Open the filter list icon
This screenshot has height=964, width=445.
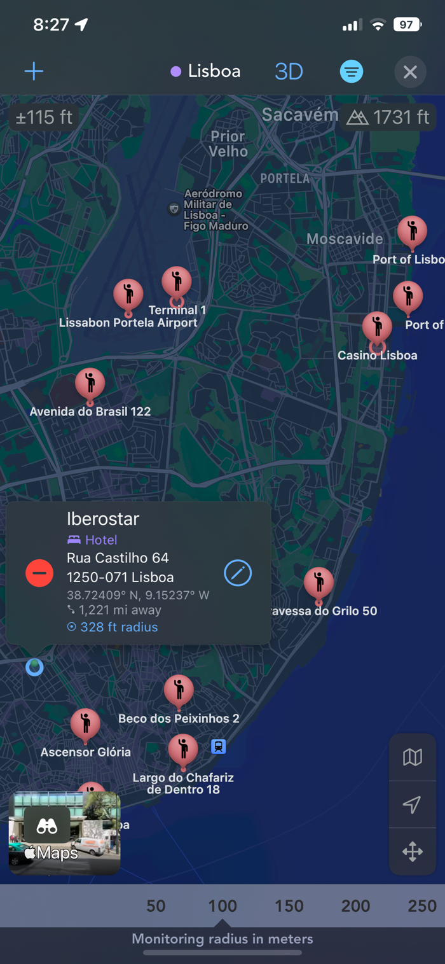(351, 71)
